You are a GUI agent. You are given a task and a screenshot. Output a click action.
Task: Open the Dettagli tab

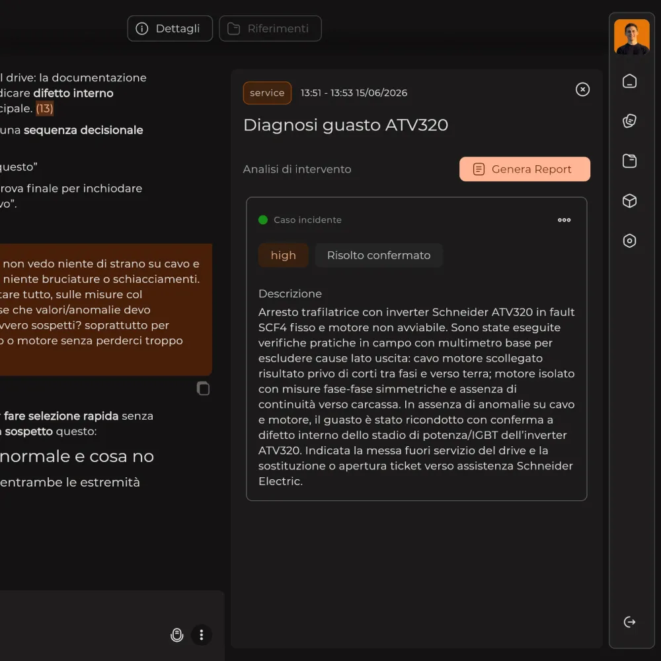[x=170, y=28]
